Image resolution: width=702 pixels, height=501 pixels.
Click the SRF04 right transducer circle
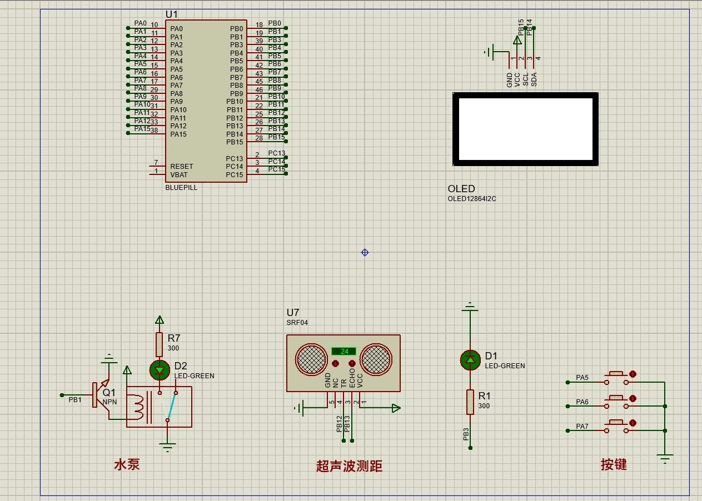pos(376,359)
